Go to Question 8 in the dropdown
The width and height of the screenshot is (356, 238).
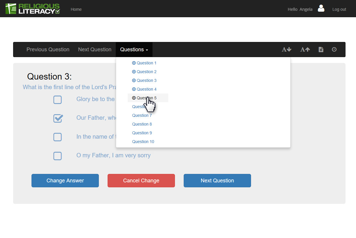[142, 124]
